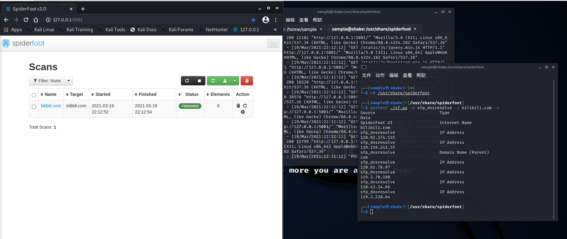
Task: Open the browser profile avatar
Action: click(x=266, y=20)
